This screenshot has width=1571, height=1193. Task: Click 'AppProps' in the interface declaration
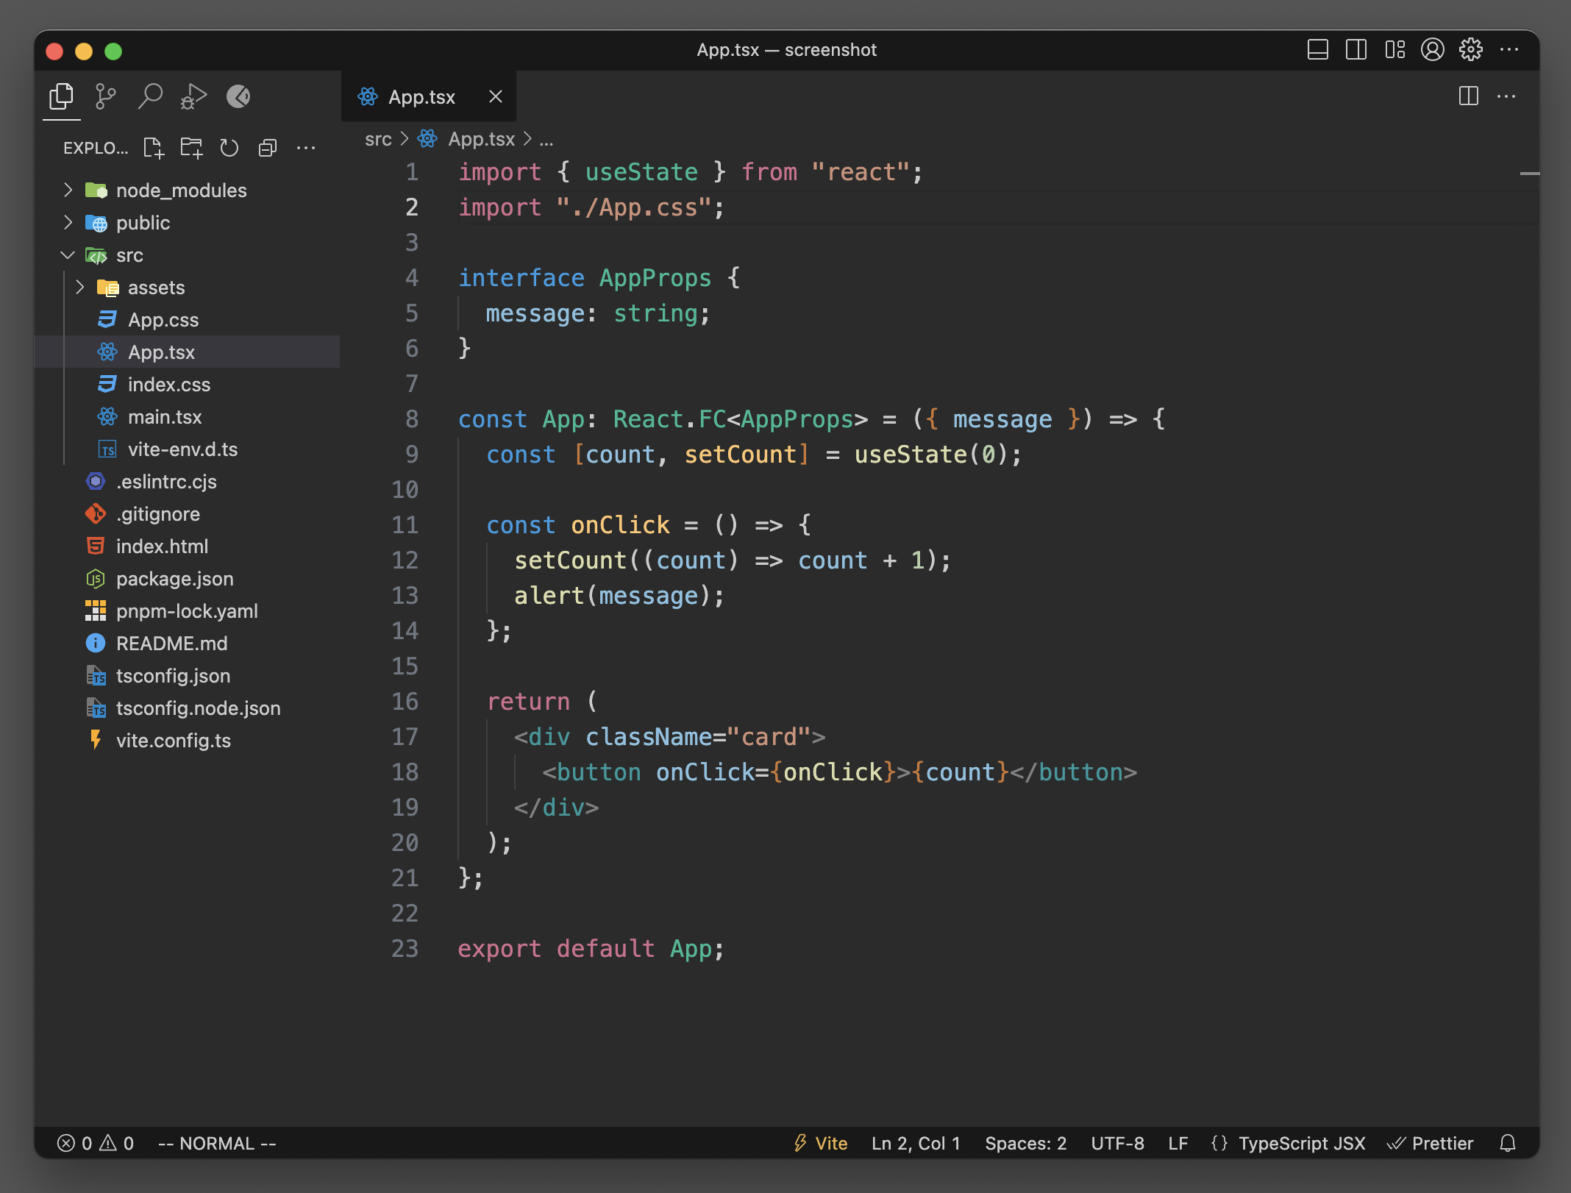[x=655, y=278]
